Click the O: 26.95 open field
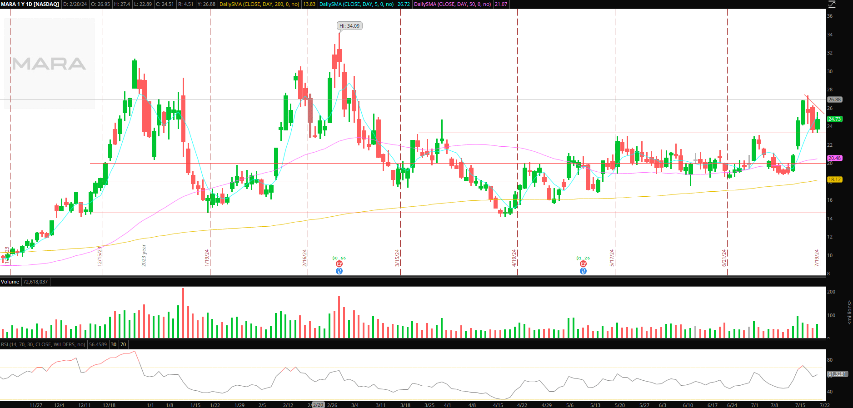This screenshot has width=853, height=408. [100, 4]
